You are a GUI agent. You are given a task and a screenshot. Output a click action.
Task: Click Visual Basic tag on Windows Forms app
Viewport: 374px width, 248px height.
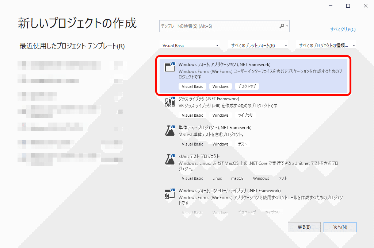click(x=192, y=86)
